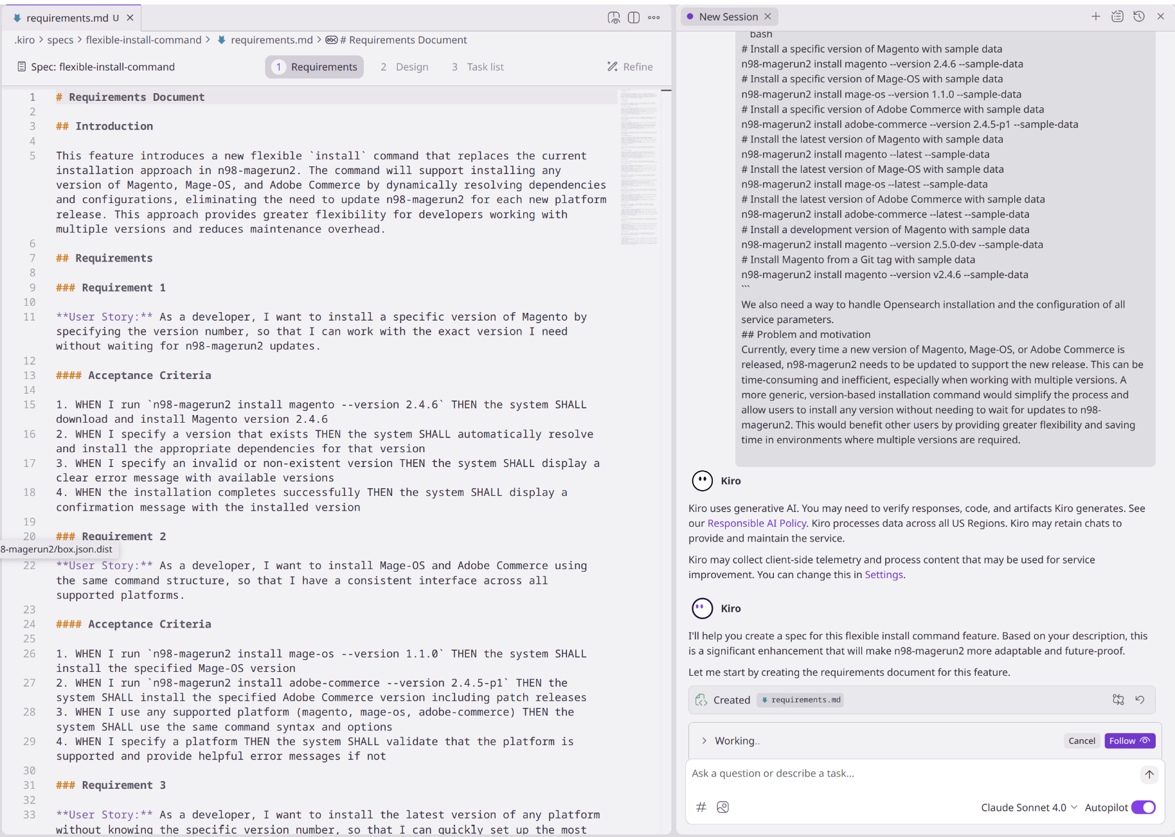
Task: Click the '# Requirements Document' breadcrumb segment
Action: click(x=404, y=40)
